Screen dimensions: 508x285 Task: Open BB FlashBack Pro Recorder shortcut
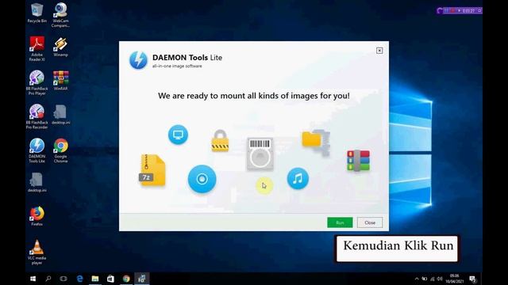pos(37,116)
